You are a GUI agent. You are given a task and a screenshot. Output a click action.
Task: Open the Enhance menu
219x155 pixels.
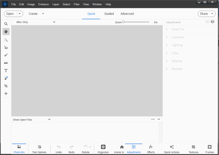43,4
